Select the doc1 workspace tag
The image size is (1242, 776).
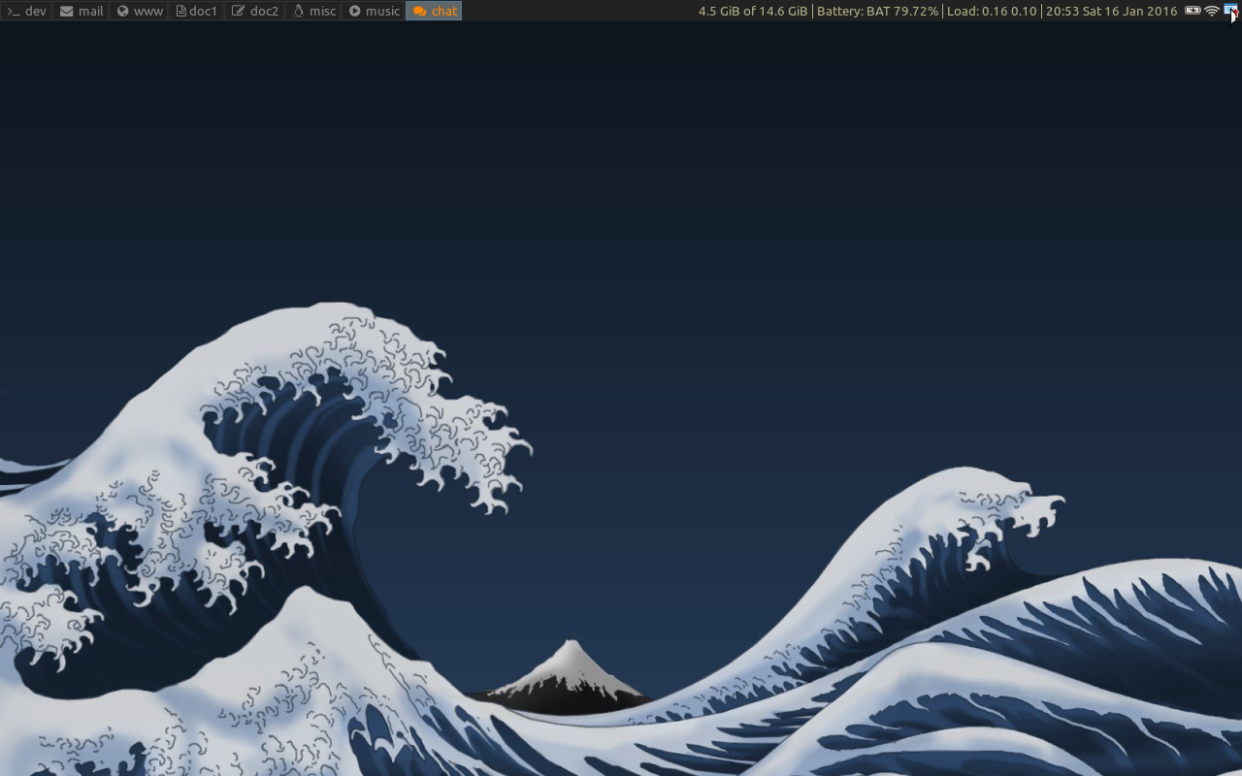click(x=197, y=11)
